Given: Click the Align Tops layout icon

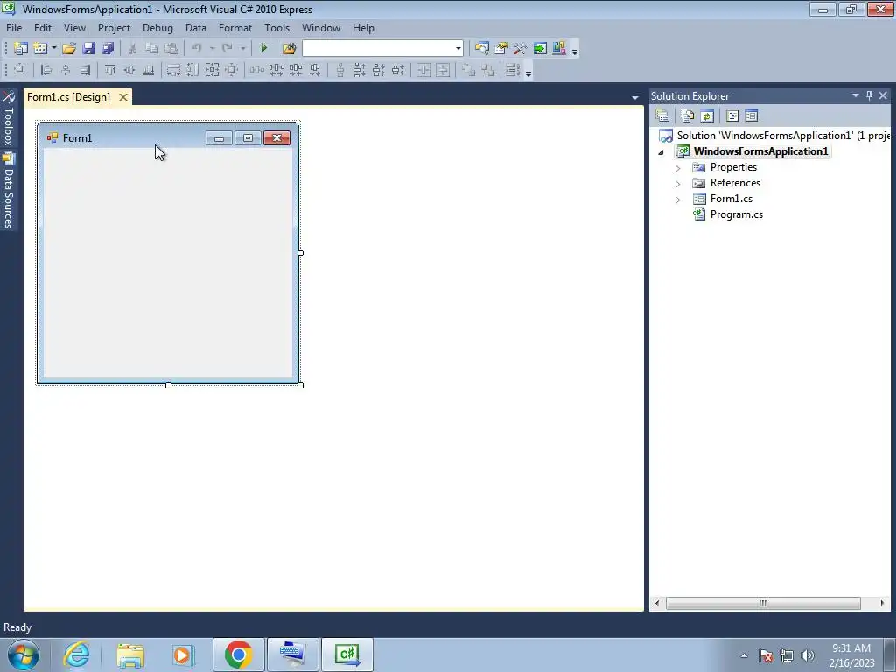Looking at the screenshot, I should point(110,70).
